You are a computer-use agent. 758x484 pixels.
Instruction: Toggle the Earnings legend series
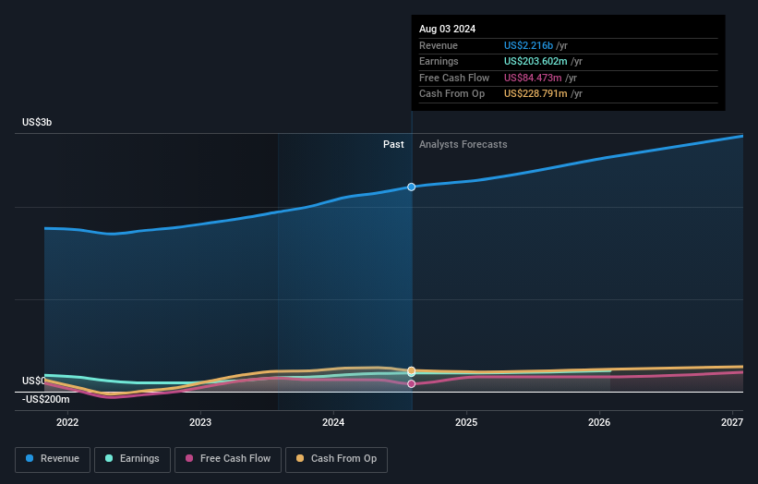point(132,459)
